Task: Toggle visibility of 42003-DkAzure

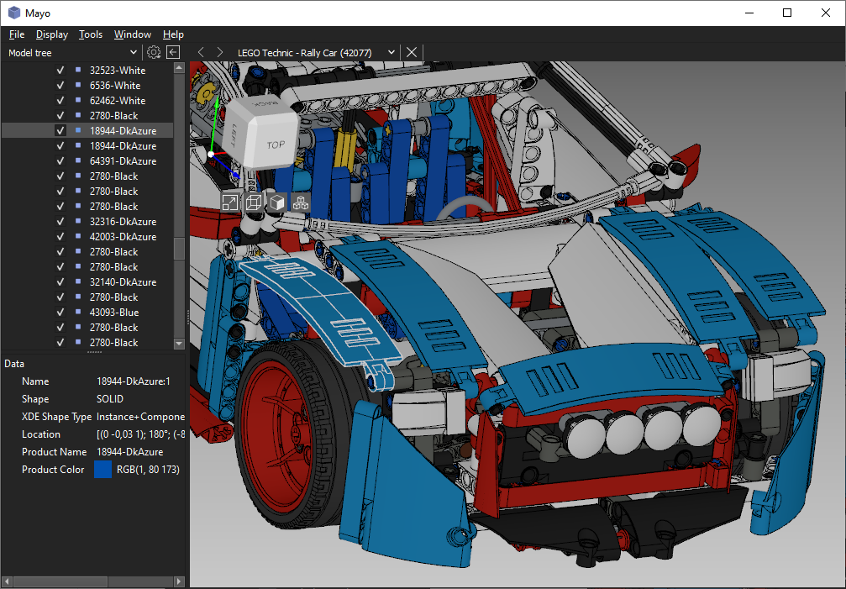Action: tap(60, 236)
